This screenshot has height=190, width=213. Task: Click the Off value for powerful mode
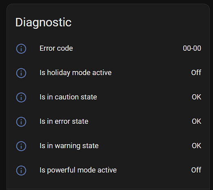196,170
